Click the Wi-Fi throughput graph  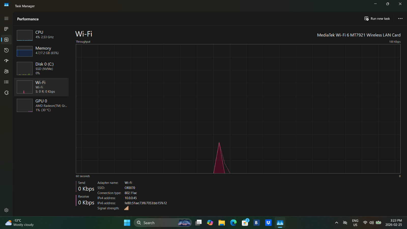coord(238,109)
